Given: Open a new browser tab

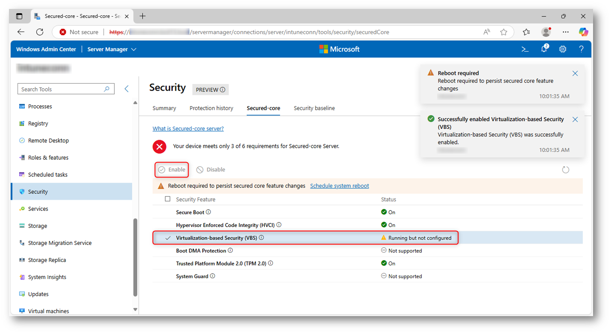Looking at the screenshot, I should (143, 16).
